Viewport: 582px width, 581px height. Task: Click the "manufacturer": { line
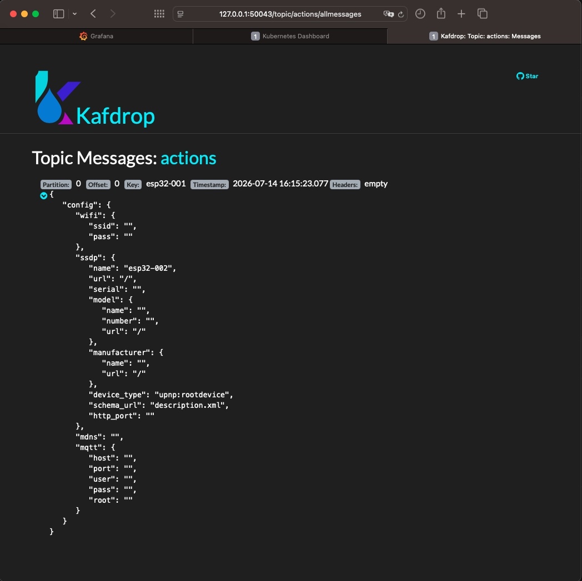pos(126,352)
